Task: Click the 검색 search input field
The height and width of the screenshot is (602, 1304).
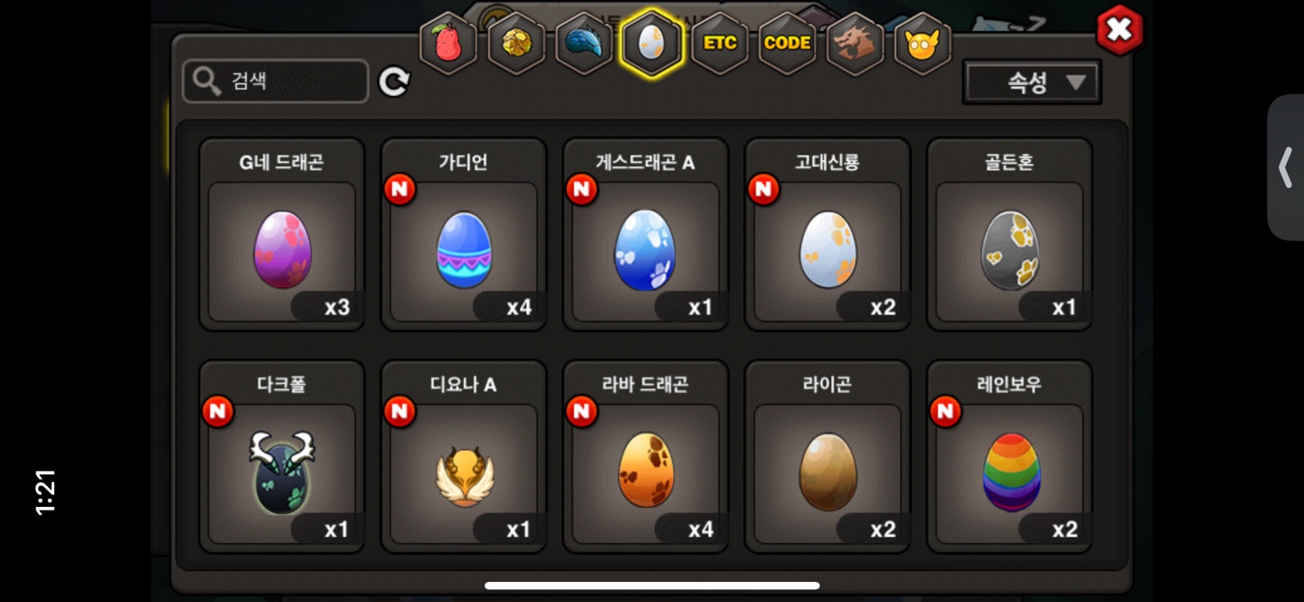Action: [276, 81]
